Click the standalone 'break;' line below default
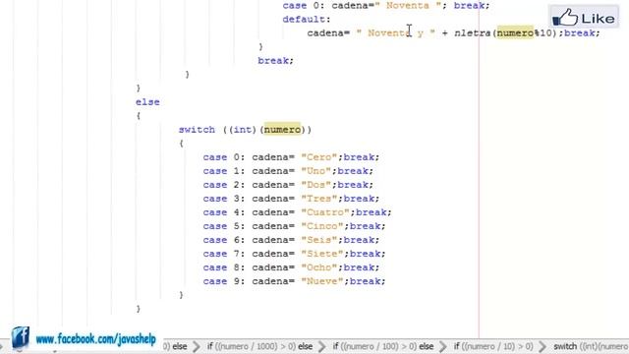Image resolution: width=629 pixels, height=354 pixels. 275,61
